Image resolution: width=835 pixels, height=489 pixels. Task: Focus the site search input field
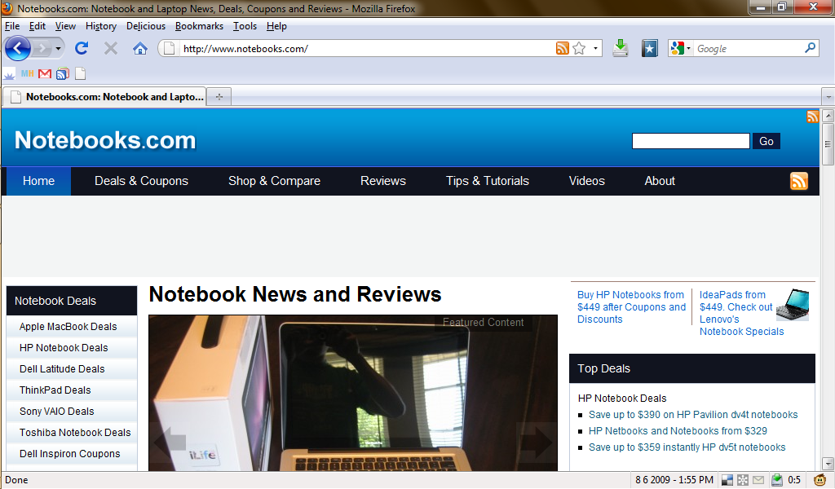691,141
